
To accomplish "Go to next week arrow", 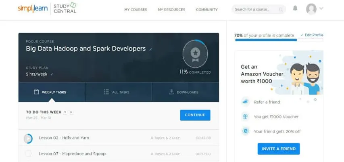I will point(71,112).
